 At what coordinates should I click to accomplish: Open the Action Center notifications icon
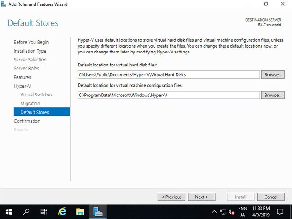280,211
